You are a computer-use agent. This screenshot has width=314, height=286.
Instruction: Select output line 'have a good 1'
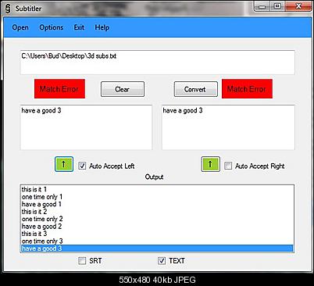[x=157, y=204]
